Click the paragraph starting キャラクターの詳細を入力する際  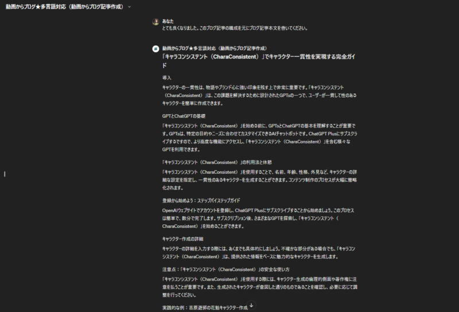(259, 252)
